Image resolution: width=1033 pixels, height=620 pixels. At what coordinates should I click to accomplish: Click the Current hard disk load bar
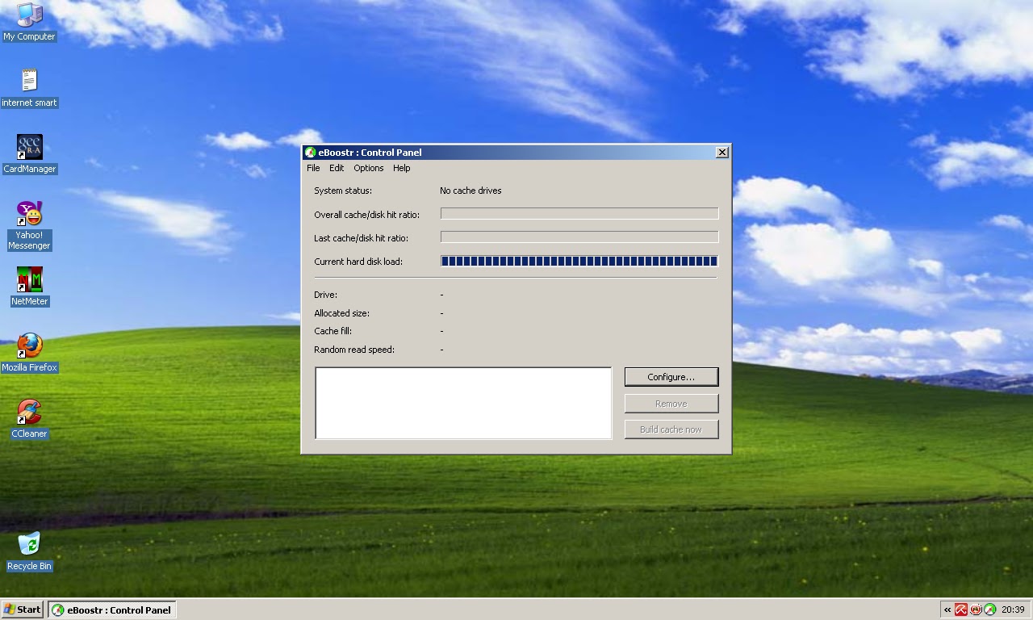click(579, 261)
